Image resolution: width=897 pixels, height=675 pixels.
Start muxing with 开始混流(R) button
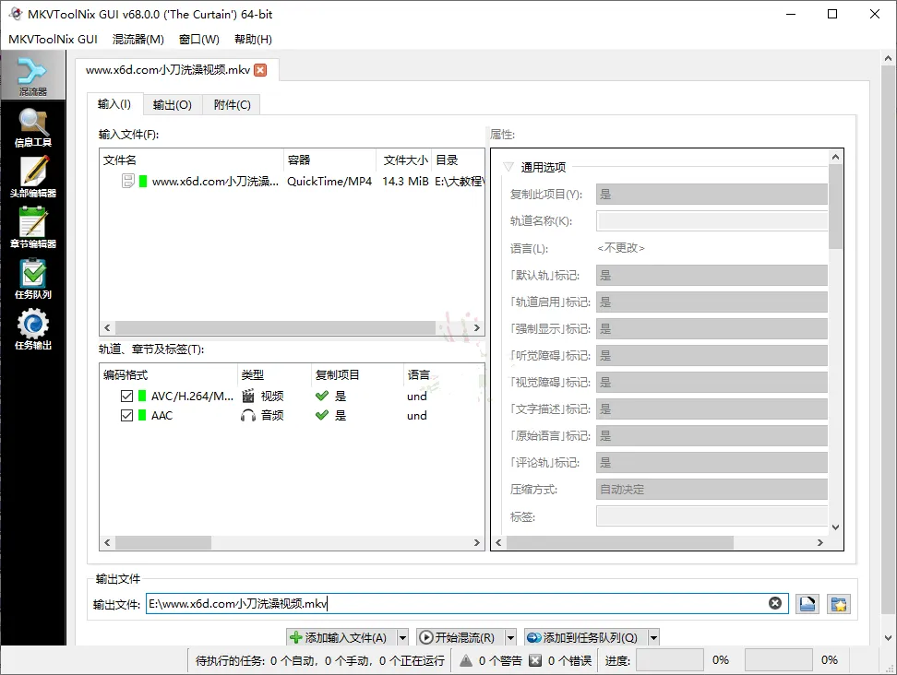tap(461, 637)
